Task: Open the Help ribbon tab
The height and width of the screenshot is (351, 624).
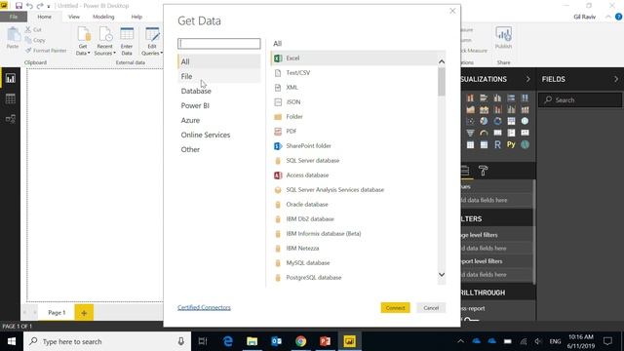Action: [x=136, y=17]
